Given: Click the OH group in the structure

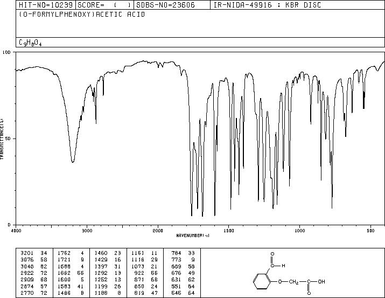Looking at the screenshot, I should click(x=321, y=281).
